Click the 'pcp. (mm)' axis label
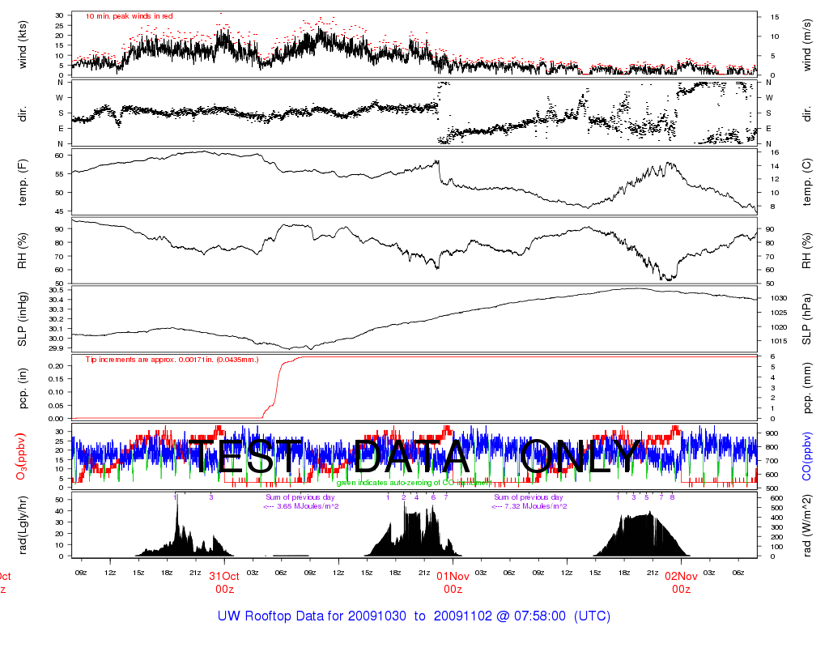 tap(806, 388)
